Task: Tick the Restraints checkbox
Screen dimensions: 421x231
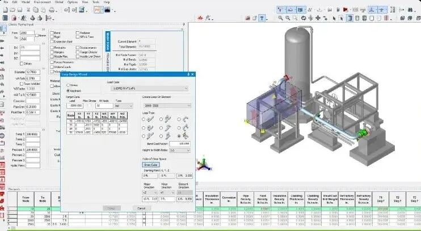Action: point(52,48)
